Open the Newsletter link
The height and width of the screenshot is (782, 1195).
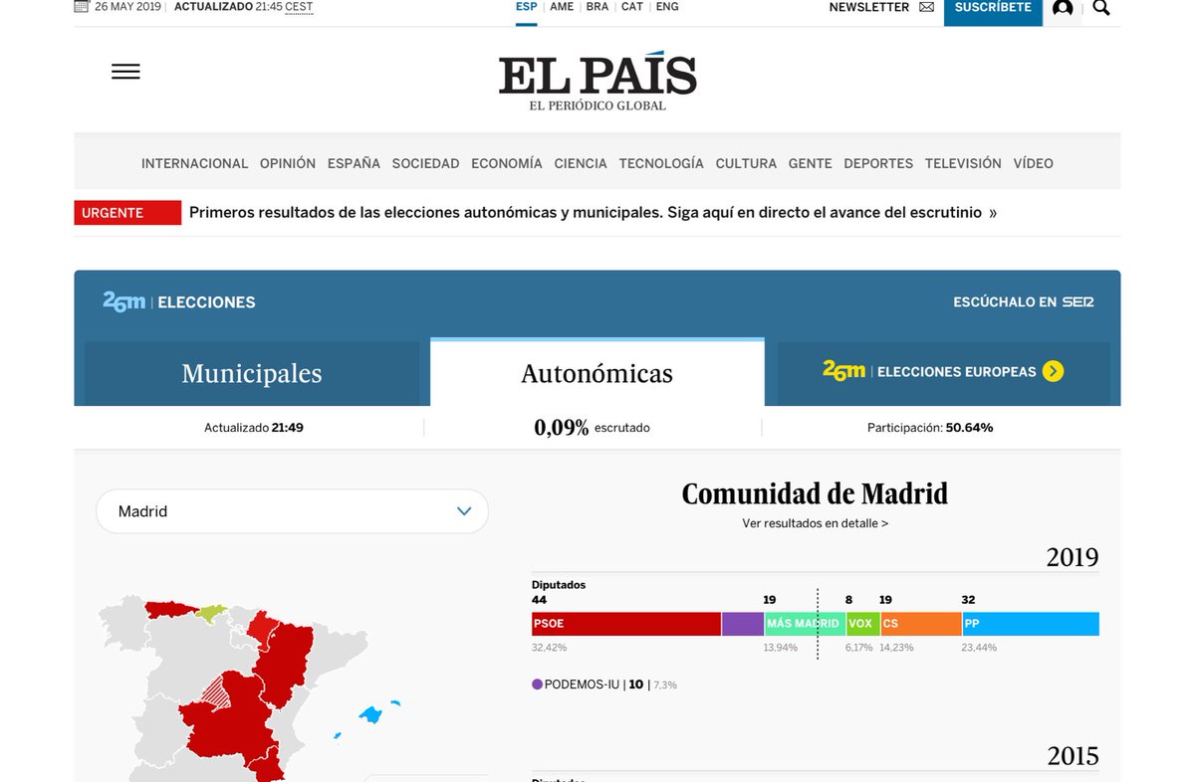869,7
